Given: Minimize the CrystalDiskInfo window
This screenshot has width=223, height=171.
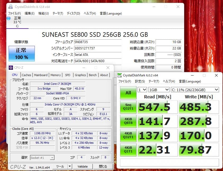Looking at the screenshot, I should tap(154, 7).
